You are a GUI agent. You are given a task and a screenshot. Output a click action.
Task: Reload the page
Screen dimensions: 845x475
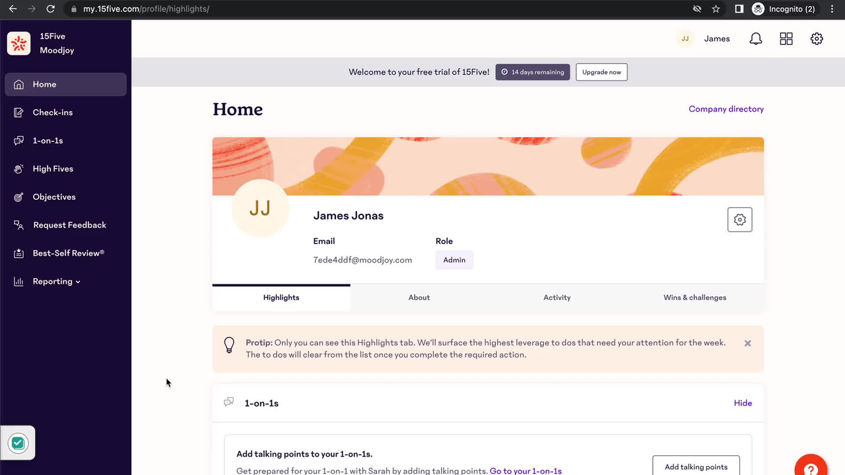pos(50,9)
